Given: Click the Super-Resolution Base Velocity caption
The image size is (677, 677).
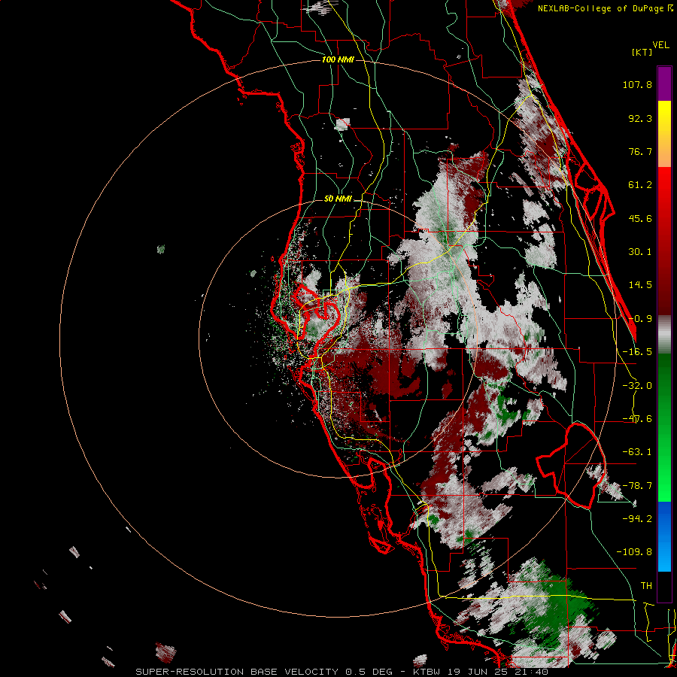Looking at the screenshot, I should coord(342,672).
